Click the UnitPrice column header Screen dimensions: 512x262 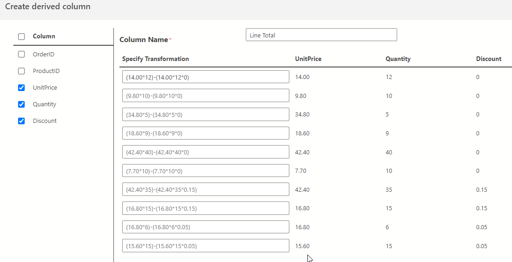point(308,59)
